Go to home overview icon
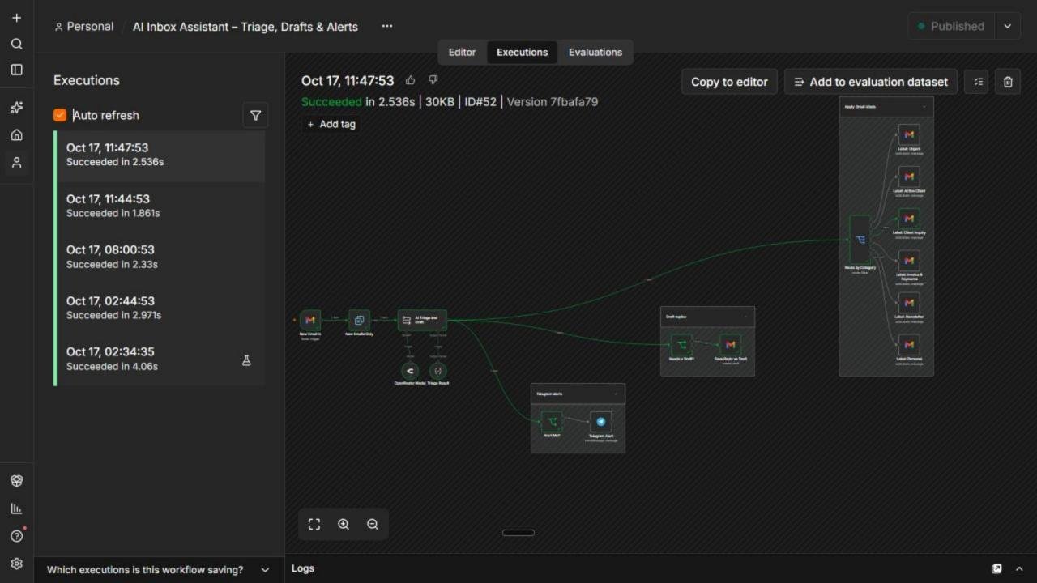The width and height of the screenshot is (1037, 583). tap(16, 135)
